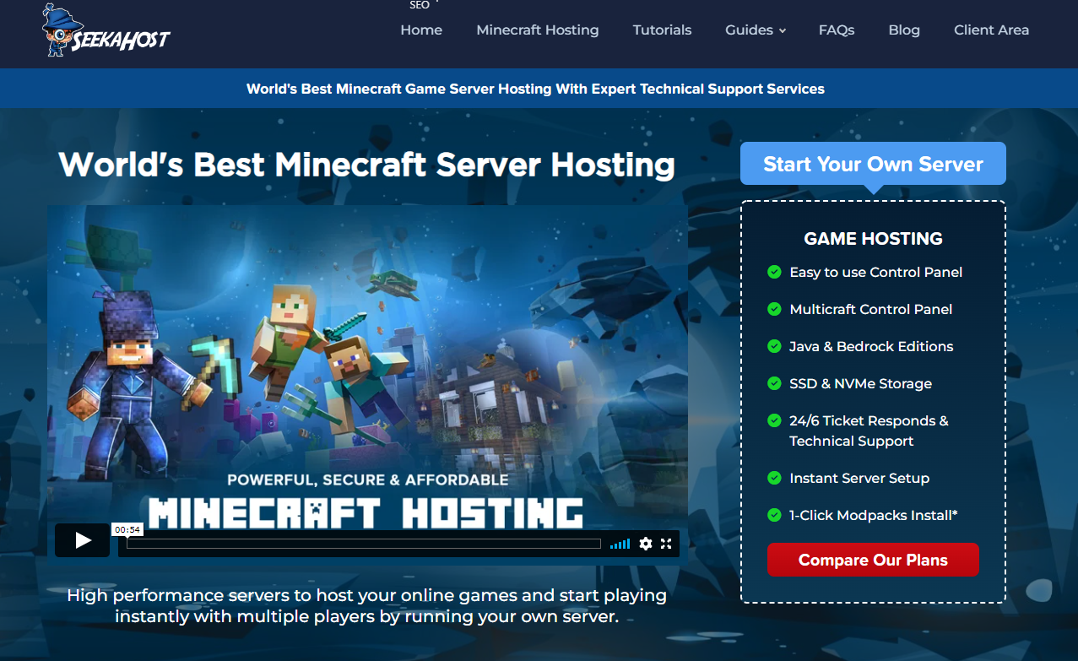Image resolution: width=1078 pixels, height=661 pixels.
Task: Toggle the checkmark for 24/6 Ticket Responds
Action: (774, 420)
